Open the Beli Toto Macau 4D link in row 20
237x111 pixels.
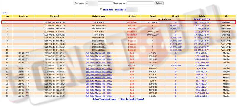coord(99,81)
